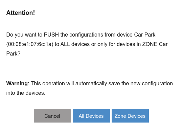Push the configuration to All Devices
This screenshot has width=183, height=131.
pos(91,116)
